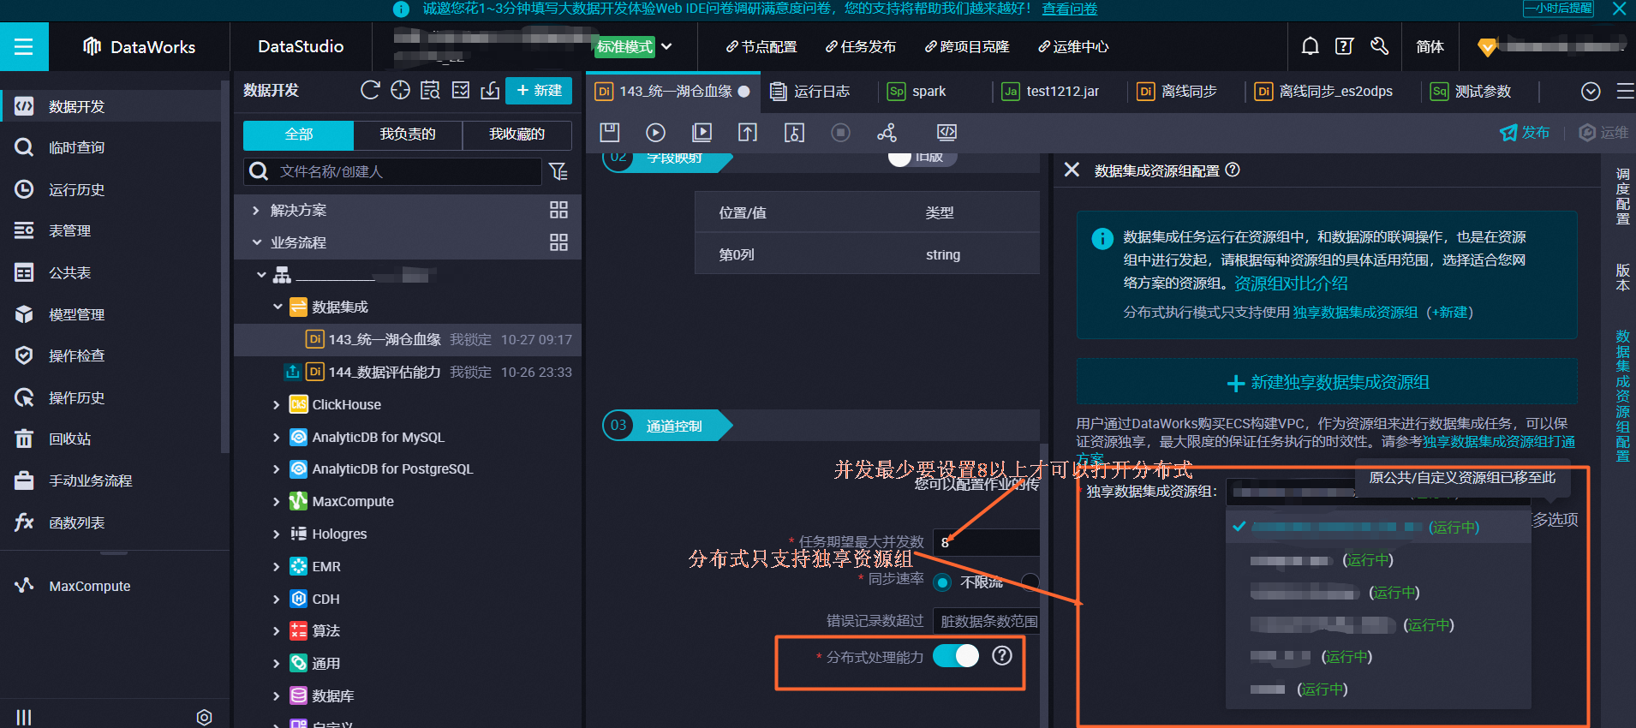Image resolution: width=1636 pixels, height=728 pixels.
Task: Click the code view icon in editor toolbar
Action: [x=946, y=132]
